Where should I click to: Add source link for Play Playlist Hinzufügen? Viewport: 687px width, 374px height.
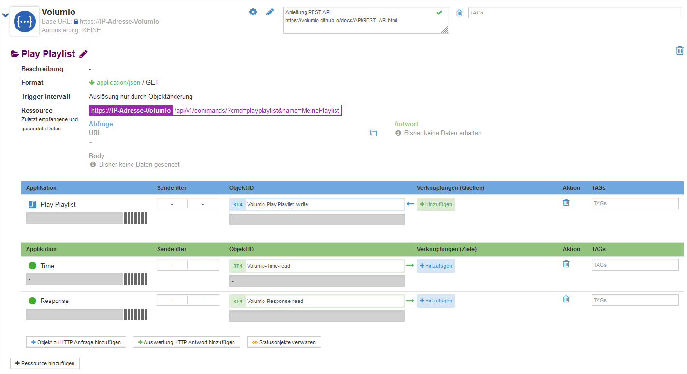[x=436, y=204]
